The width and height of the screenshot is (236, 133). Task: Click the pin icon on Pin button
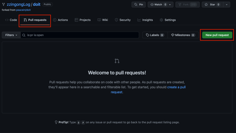pos(136,5)
